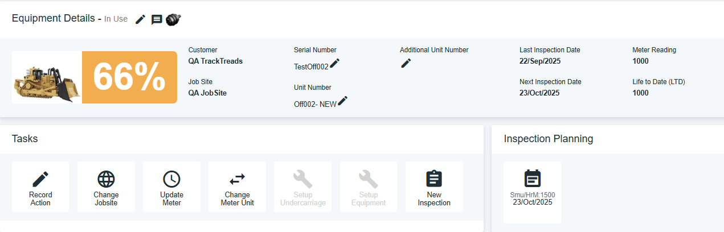Click the pencil icon beside Equipment Details
Screen dimensions: 724x232
[140, 19]
